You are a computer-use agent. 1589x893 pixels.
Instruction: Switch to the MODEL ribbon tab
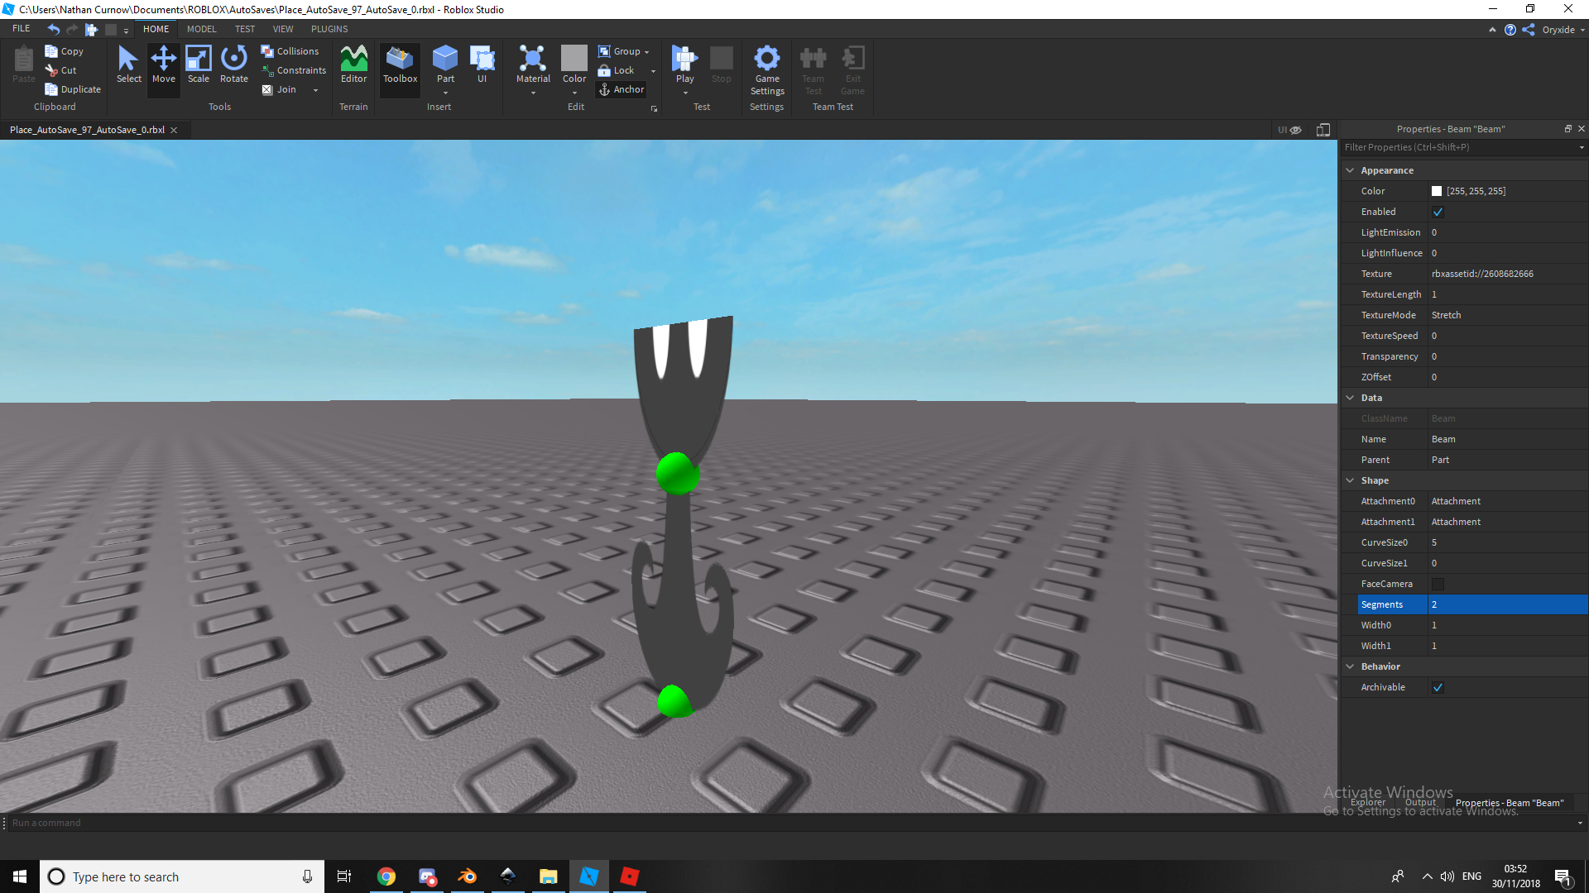[201, 29]
